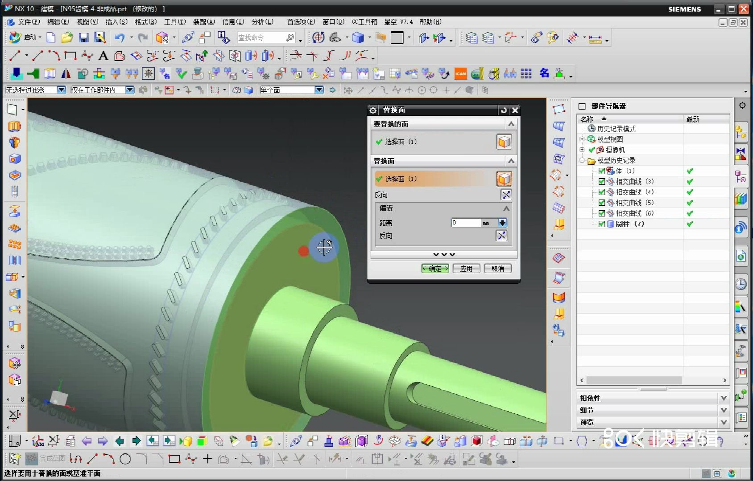Viewport: 753px width, 481px height.
Task: Click the Undo arrow icon
Action: pyautogui.click(x=119, y=38)
